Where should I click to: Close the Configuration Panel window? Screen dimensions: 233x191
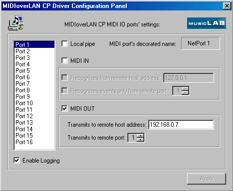(x=227, y=6)
